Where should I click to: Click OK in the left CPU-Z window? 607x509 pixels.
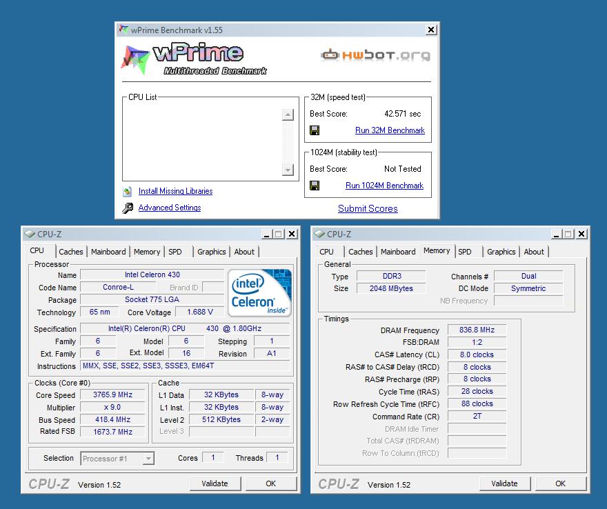[271, 483]
